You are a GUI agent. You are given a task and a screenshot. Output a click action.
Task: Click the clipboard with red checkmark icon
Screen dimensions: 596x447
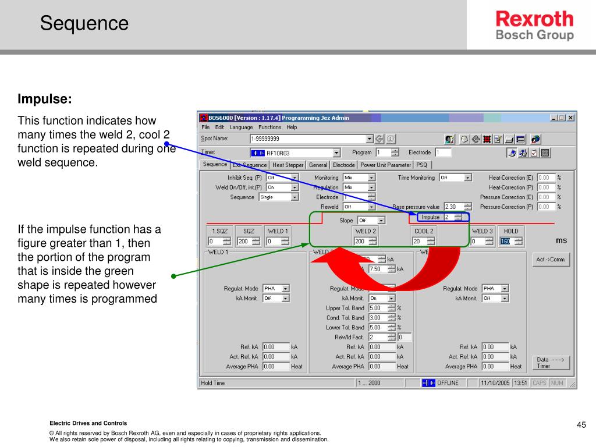(x=534, y=153)
